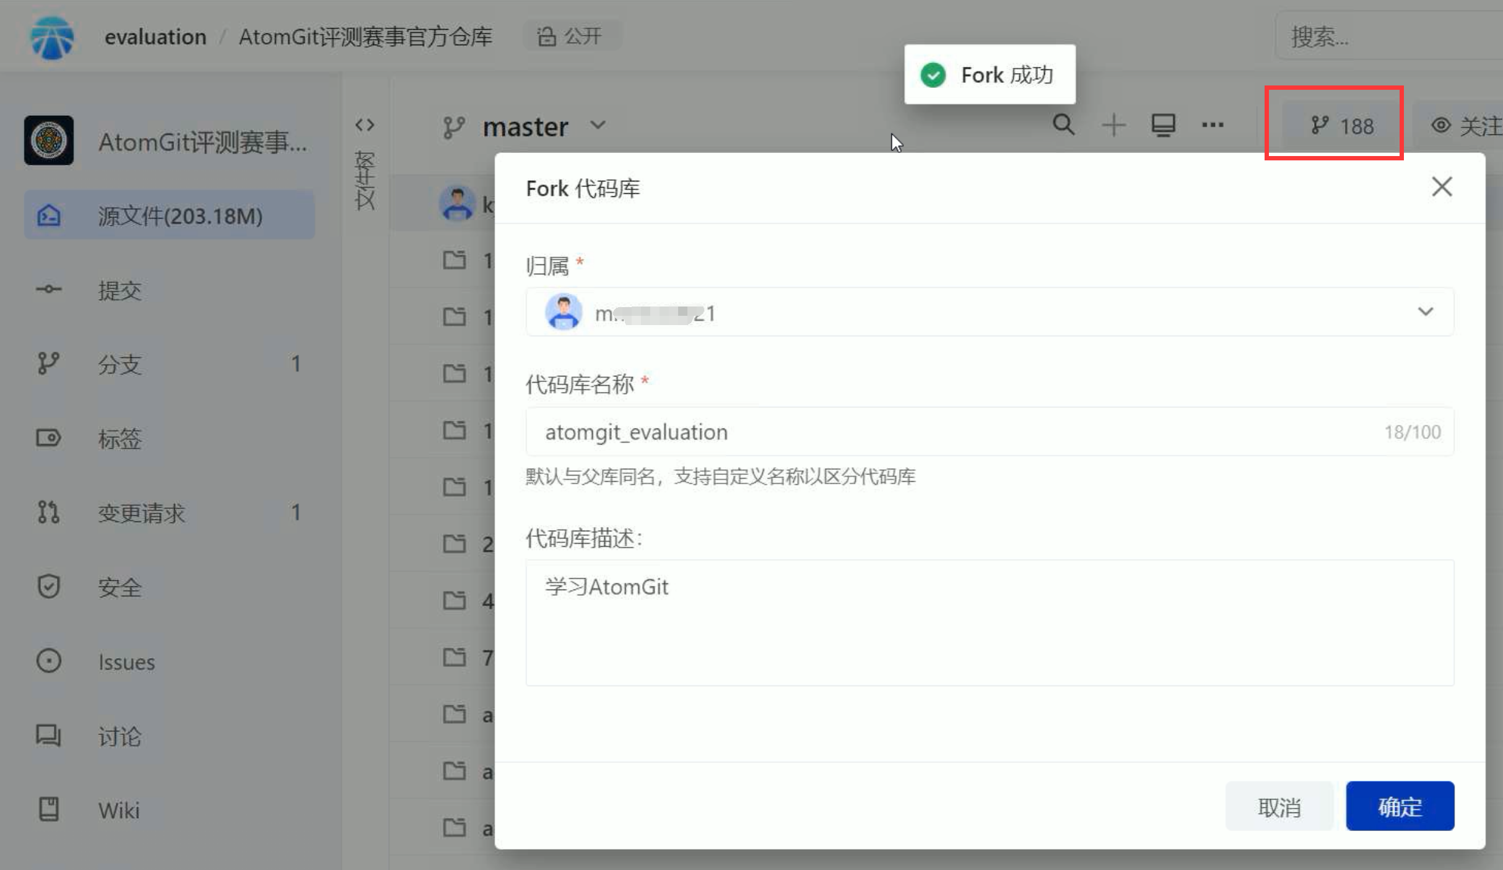The height and width of the screenshot is (870, 1503).
Task: Click the in-repo search magnifier icon
Action: click(x=1063, y=124)
